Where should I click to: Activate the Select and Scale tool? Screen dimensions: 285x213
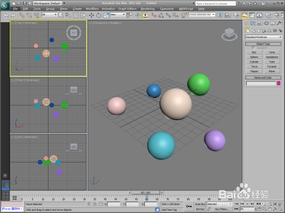pyautogui.click(x=106, y=15)
